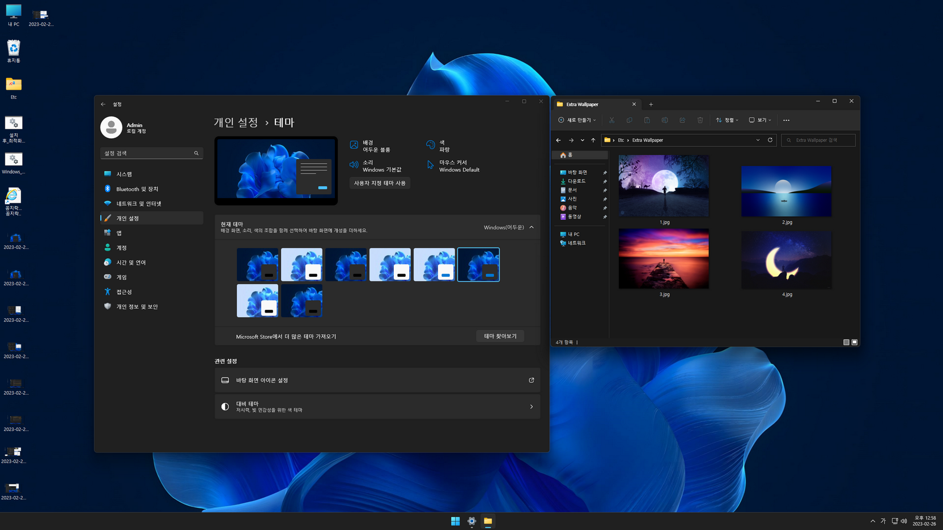Select the light theme thumbnail with blue accent button

click(434, 264)
